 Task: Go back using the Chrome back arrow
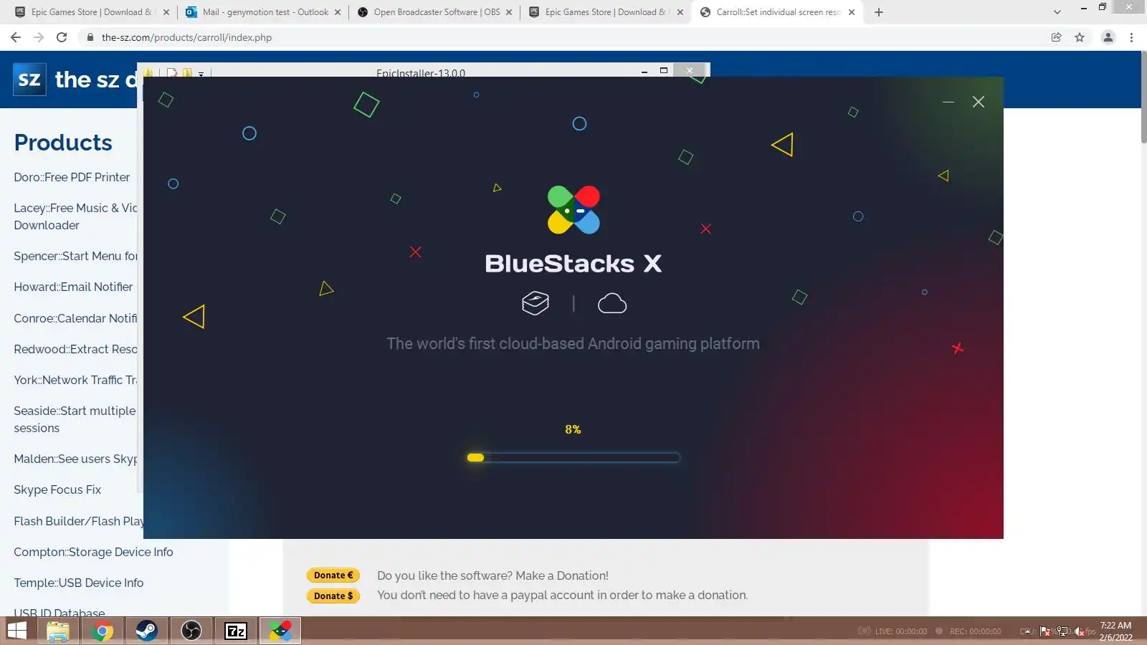16,37
